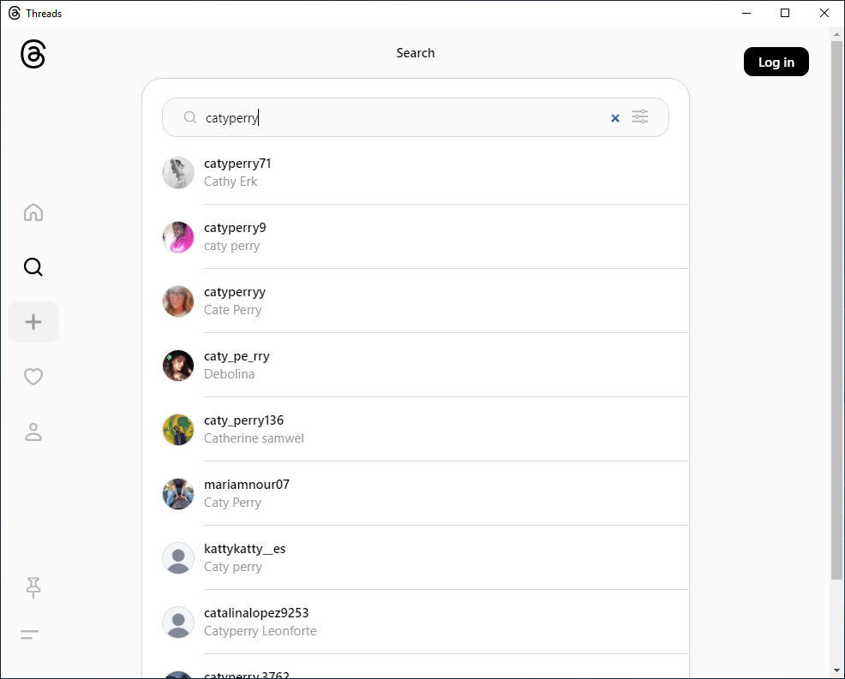Clear the search text with X
This screenshot has width=845, height=679.
[614, 118]
